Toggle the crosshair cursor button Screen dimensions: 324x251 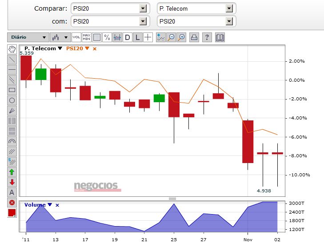click(148, 37)
